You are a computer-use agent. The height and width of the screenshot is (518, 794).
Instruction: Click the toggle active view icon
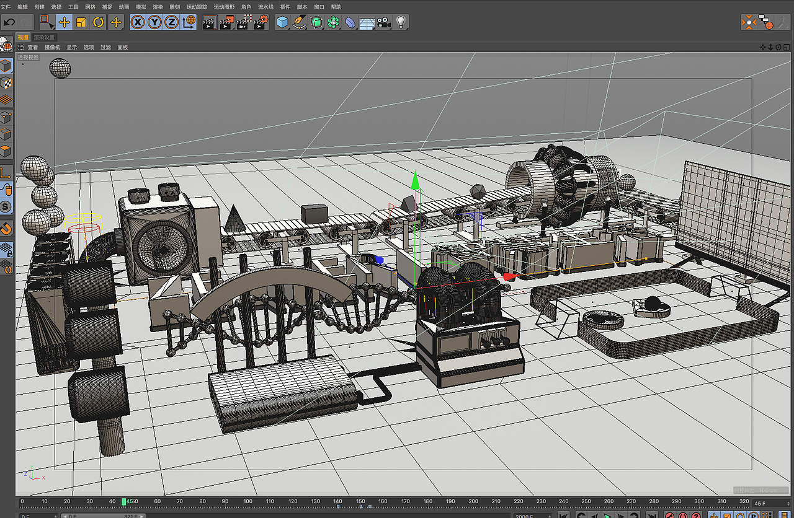786,47
